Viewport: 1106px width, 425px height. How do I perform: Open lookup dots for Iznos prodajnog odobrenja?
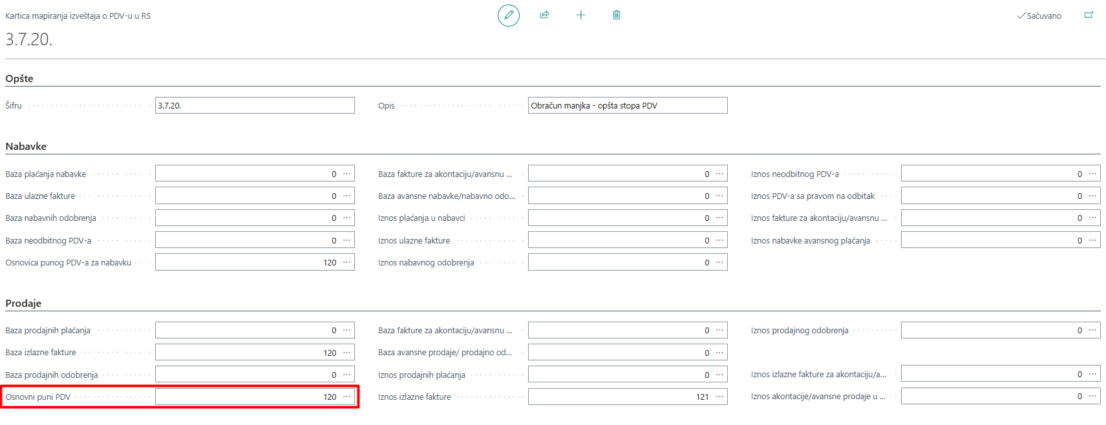(1092, 330)
